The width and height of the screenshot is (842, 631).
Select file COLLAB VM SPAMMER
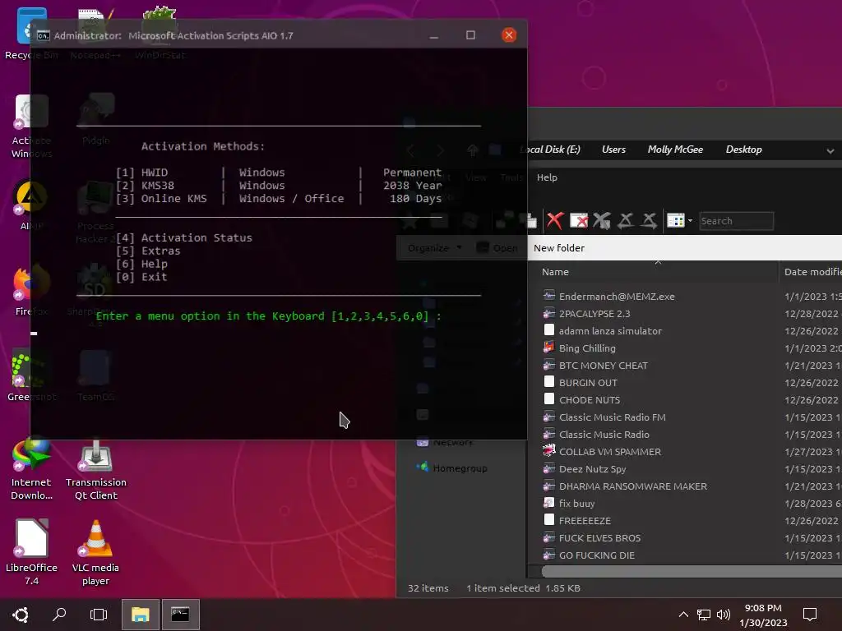click(609, 452)
